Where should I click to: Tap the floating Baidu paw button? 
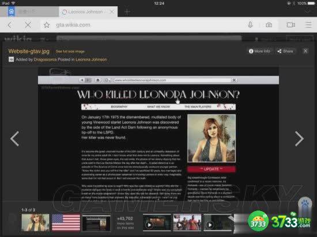pyautogui.click(x=305, y=204)
